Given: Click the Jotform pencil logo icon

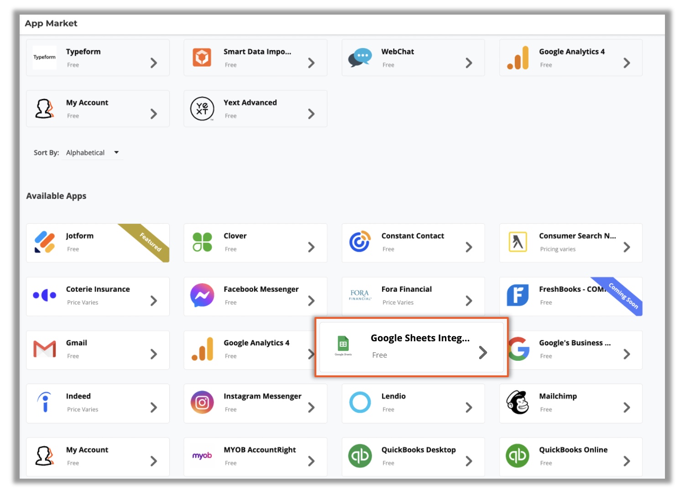Looking at the screenshot, I should pos(45,242).
